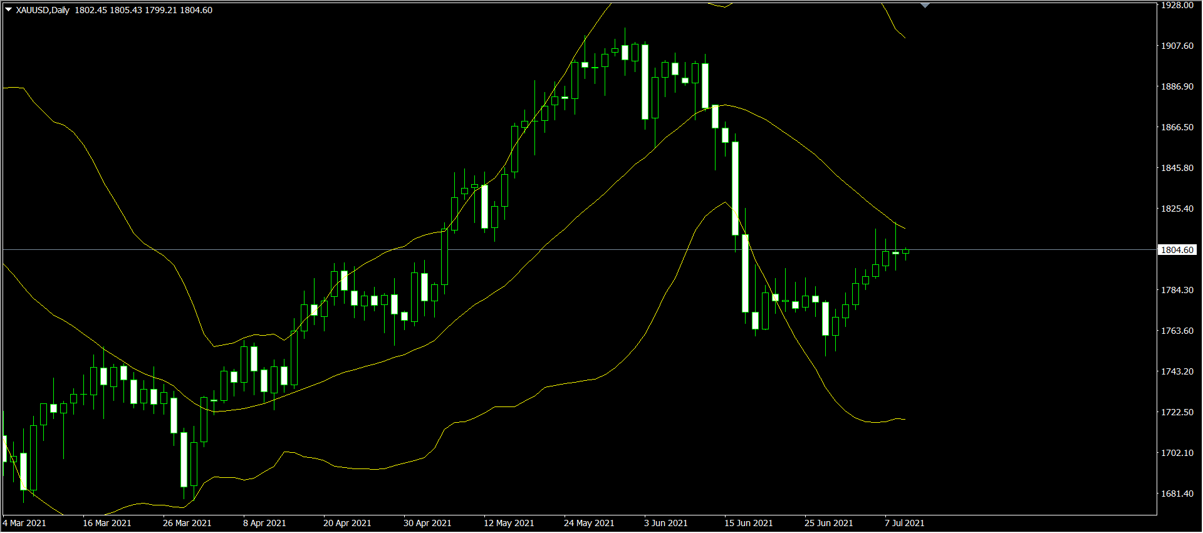Click the OHLC values 1802.45 1805.43 1799.21
The height and width of the screenshot is (533, 1203).
[x=125, y=10]
